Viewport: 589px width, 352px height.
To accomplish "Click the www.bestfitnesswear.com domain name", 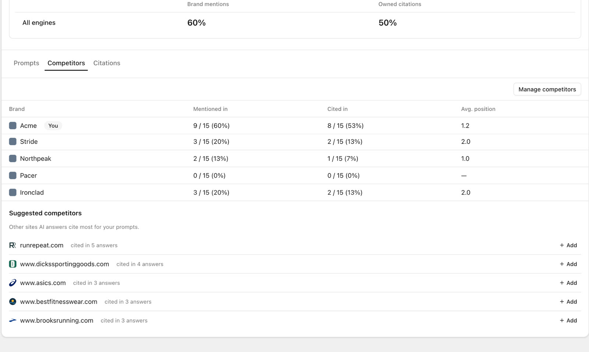I will click(x=59, y=302).
